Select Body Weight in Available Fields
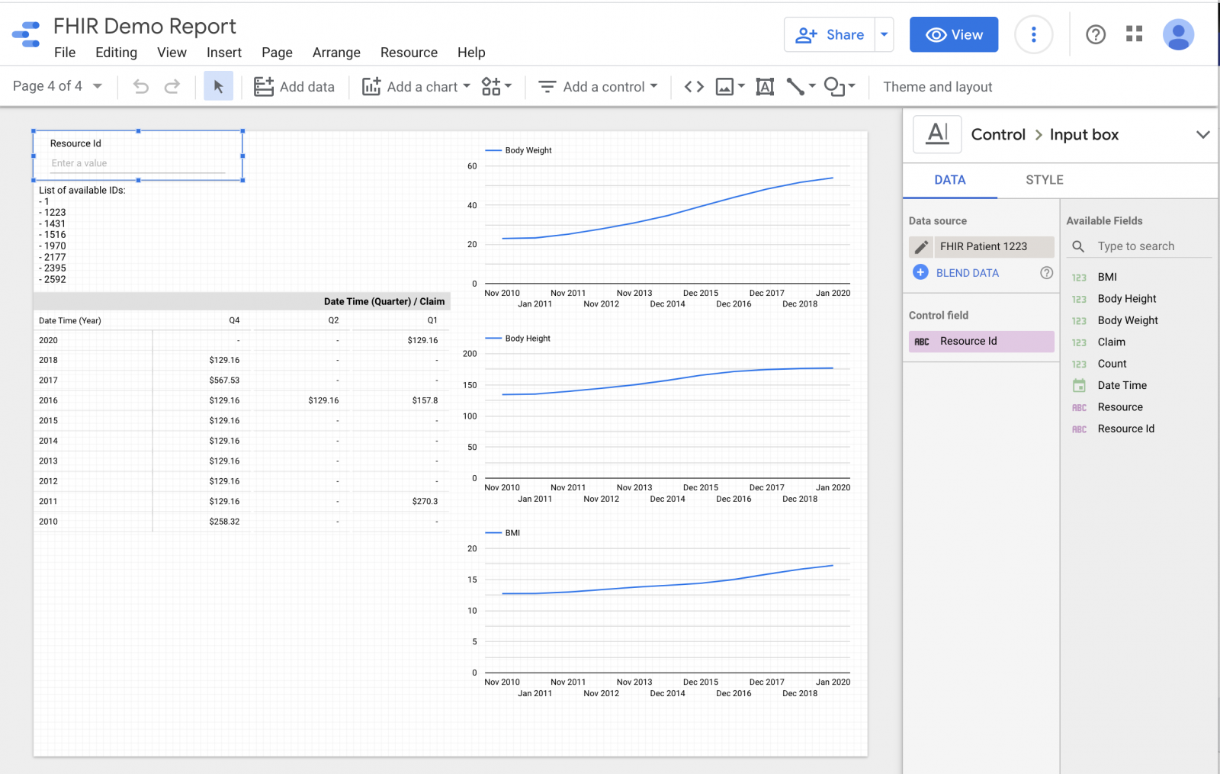 1127,320
